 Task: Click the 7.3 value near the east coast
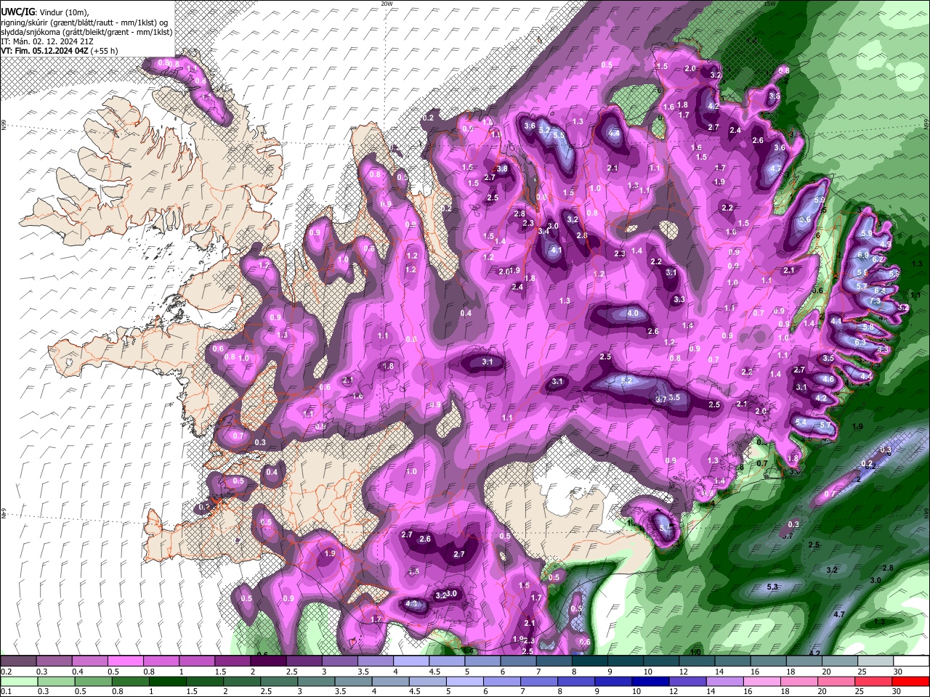(x=875, y=301)
